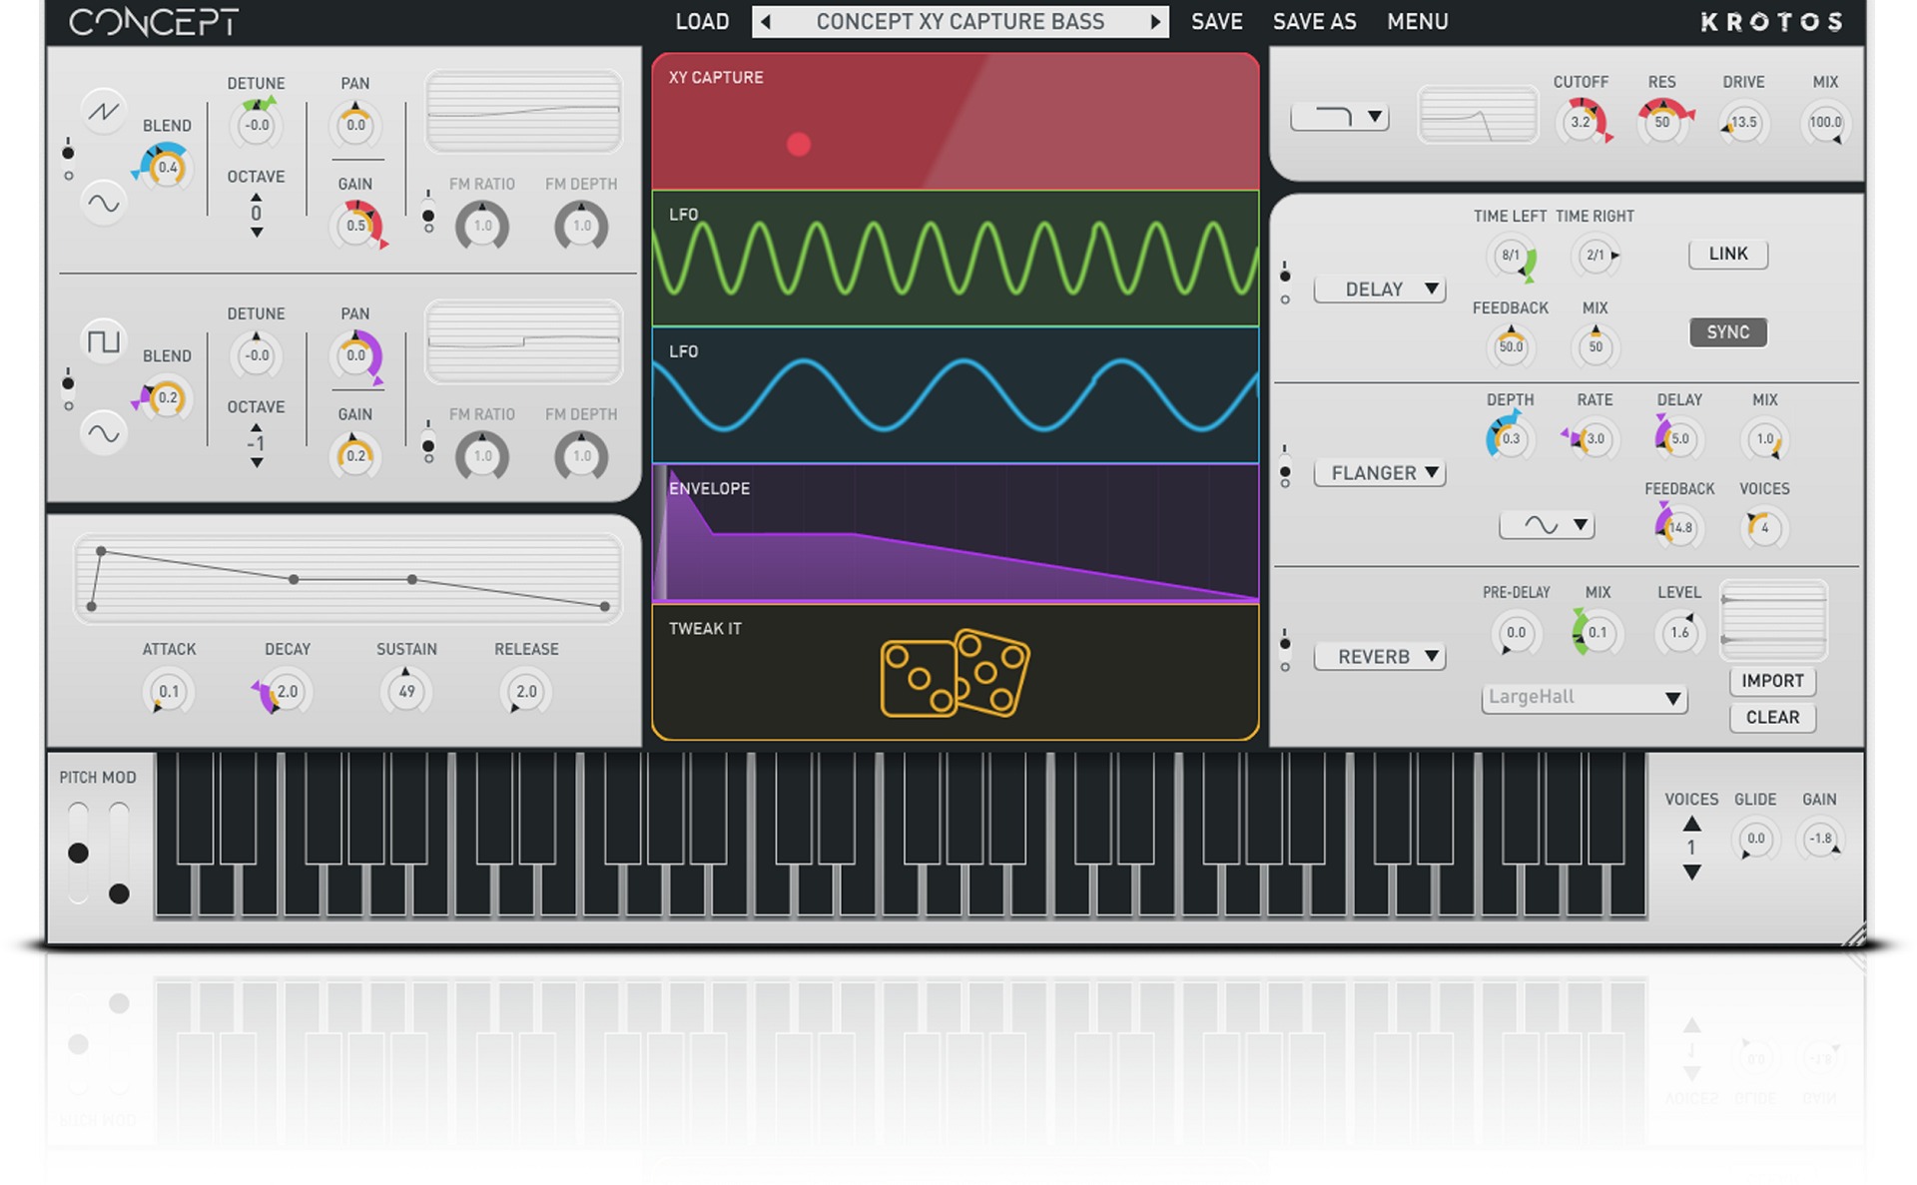1917x1185 pixels.
Task: Select the square waveform on oscillator two
Action: (103, 341)
